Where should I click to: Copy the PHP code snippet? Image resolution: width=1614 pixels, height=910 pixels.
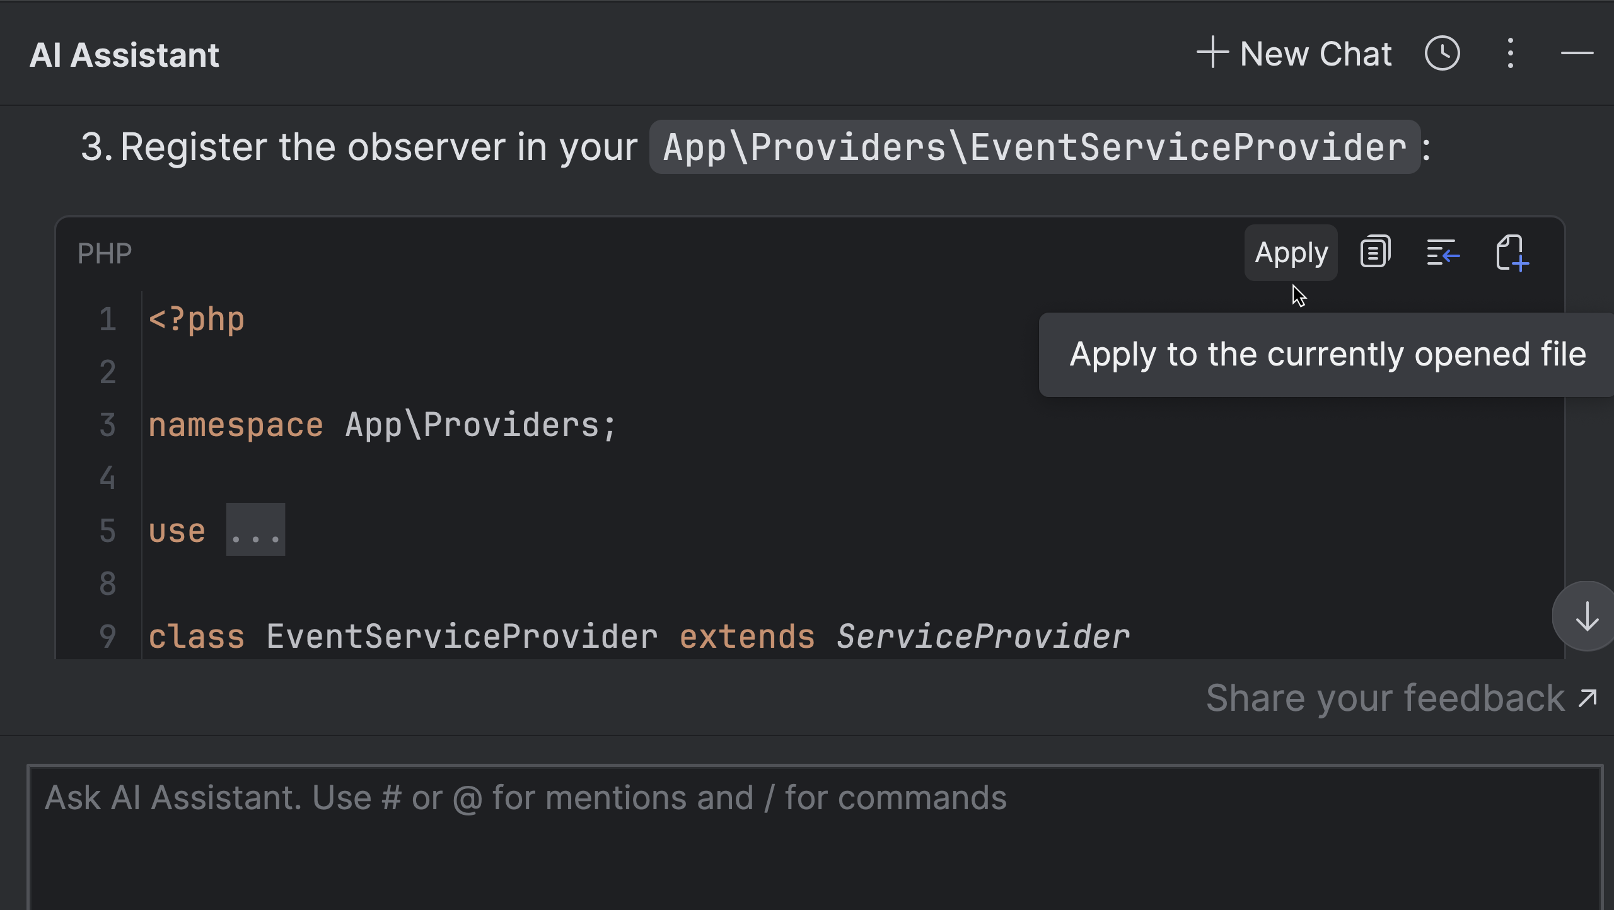[x=1375, y=253]
